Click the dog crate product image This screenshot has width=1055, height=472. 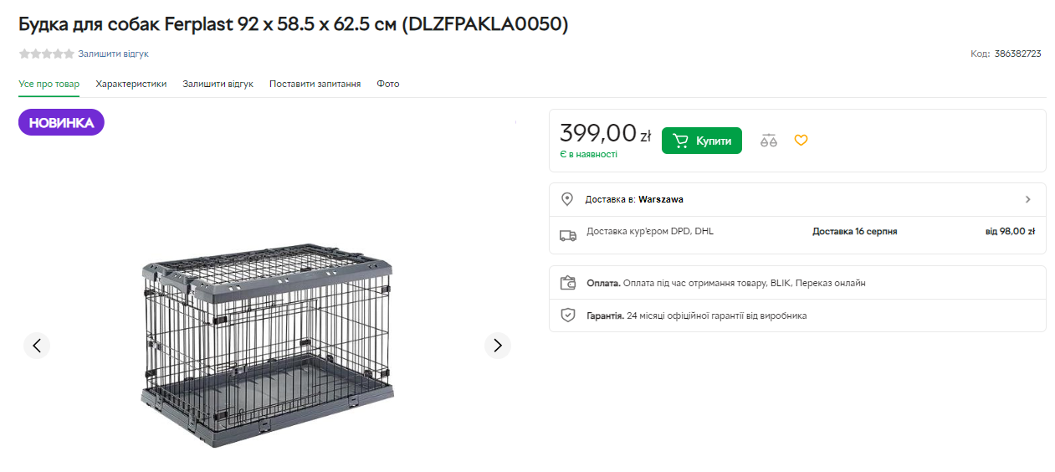pyautogui.click(x=267, y=343)
